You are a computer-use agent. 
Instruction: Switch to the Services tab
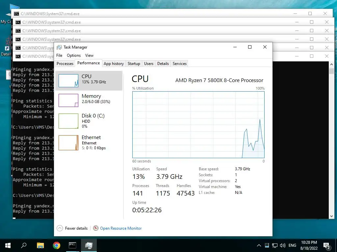click(179, 64)
